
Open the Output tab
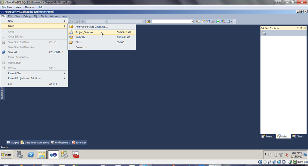(x=13, y=143)
